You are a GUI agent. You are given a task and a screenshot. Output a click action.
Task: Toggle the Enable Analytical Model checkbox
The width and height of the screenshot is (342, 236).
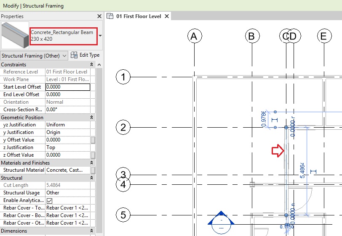[49, 201]
